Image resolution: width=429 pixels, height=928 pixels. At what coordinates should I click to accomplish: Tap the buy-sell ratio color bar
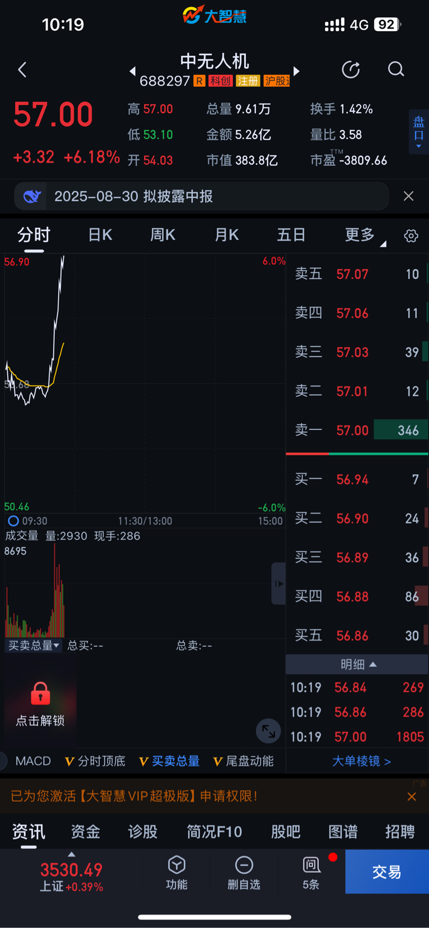[x=357, y=454]
